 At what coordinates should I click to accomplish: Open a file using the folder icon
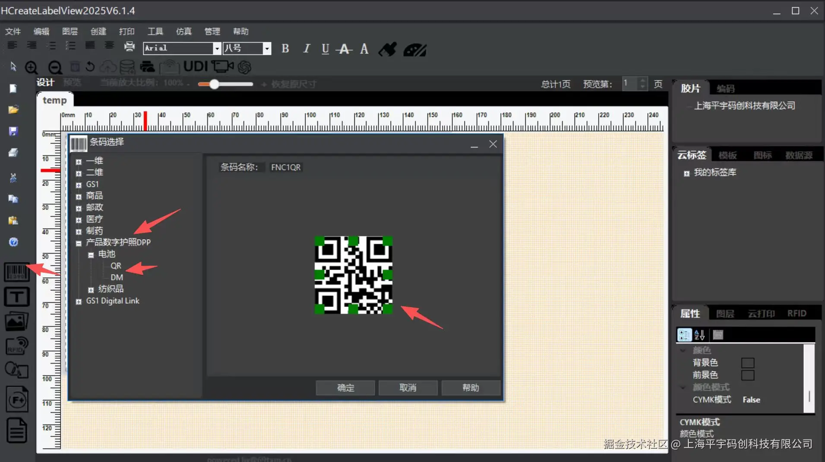pyautogui.click(x=13, y=110)
